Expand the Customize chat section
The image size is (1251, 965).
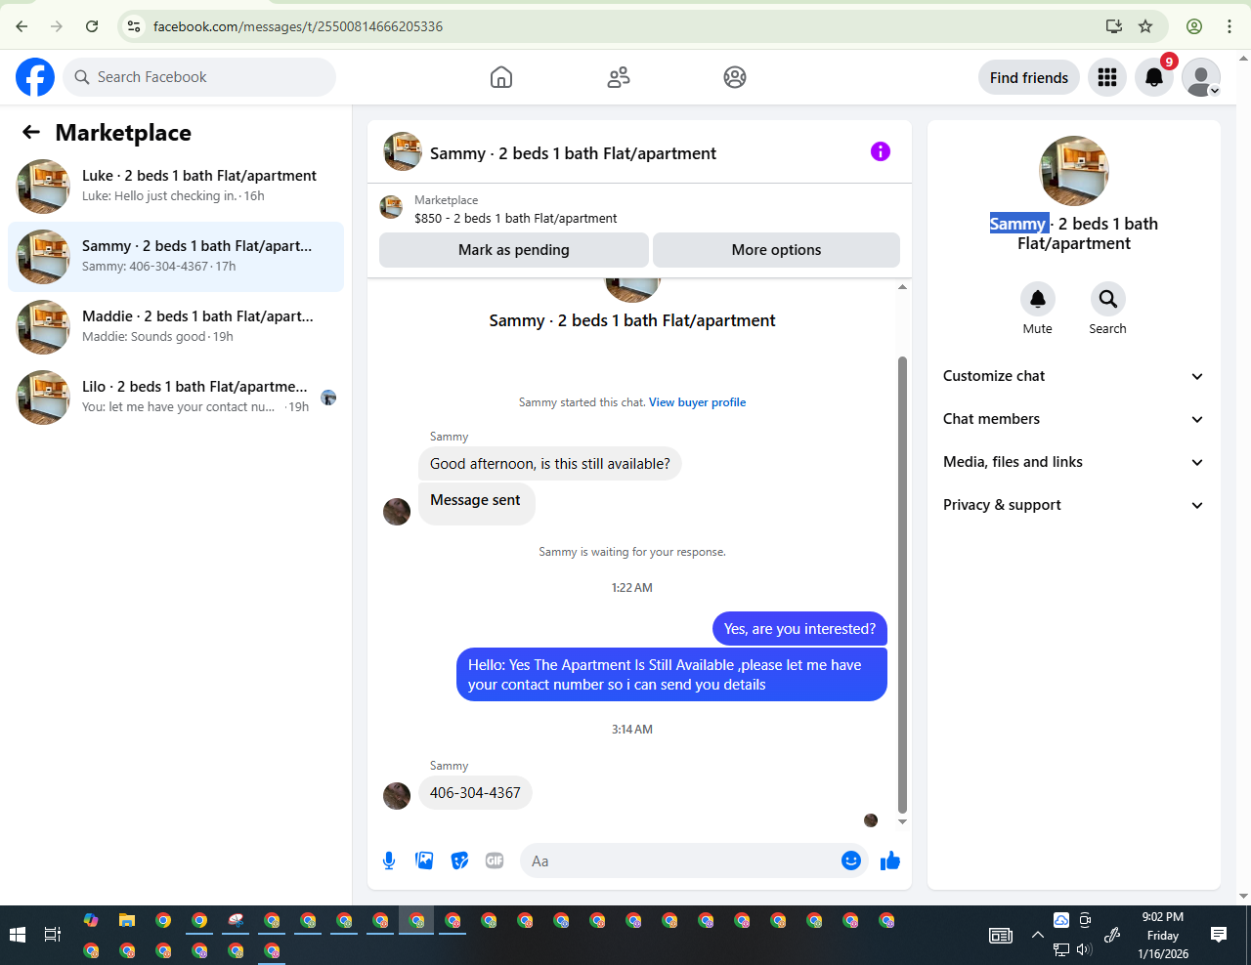(1074, 376)
